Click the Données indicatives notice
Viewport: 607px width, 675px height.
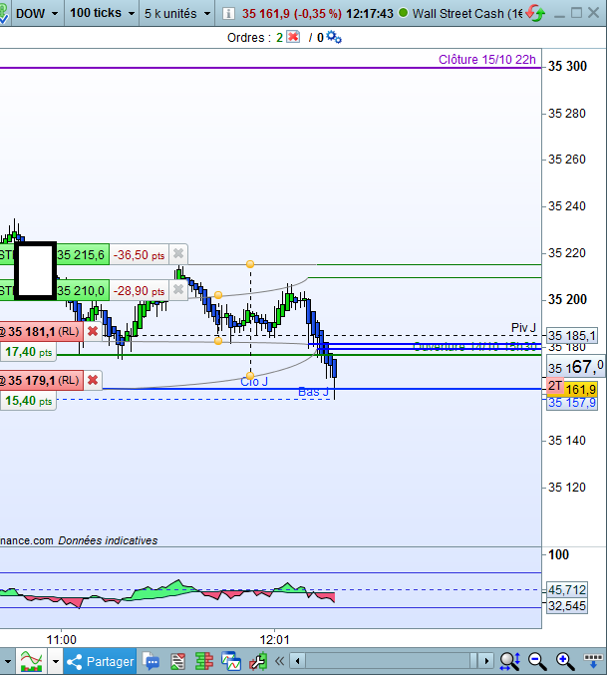[108, 540]
